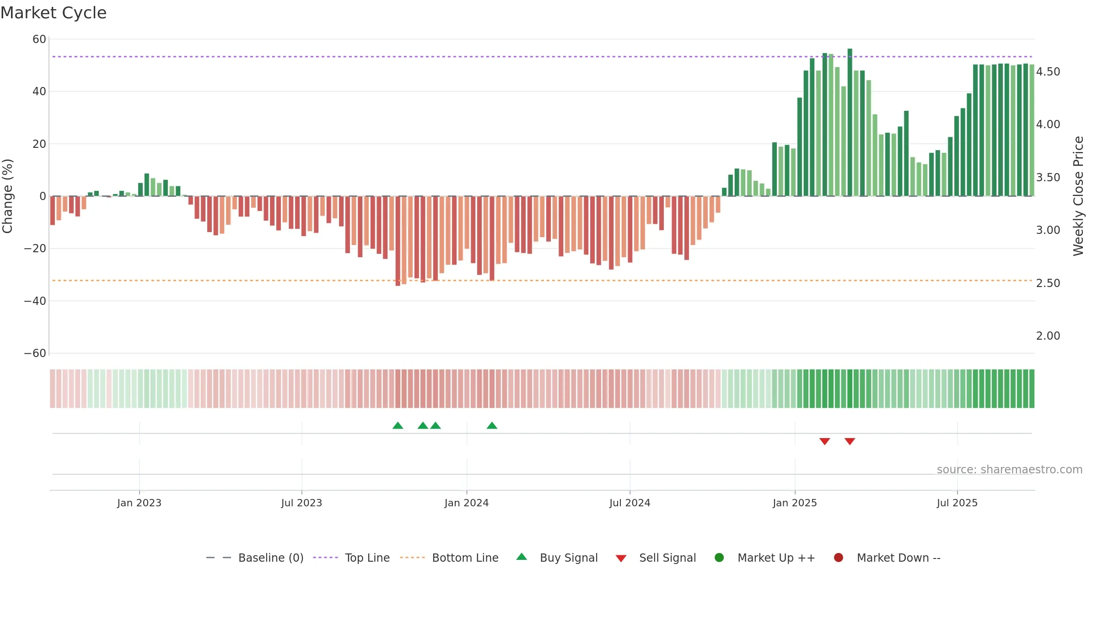Toggle Market Up ++ legend entry
Viewport: 1098px width, 618px height.
coord(764,558)
